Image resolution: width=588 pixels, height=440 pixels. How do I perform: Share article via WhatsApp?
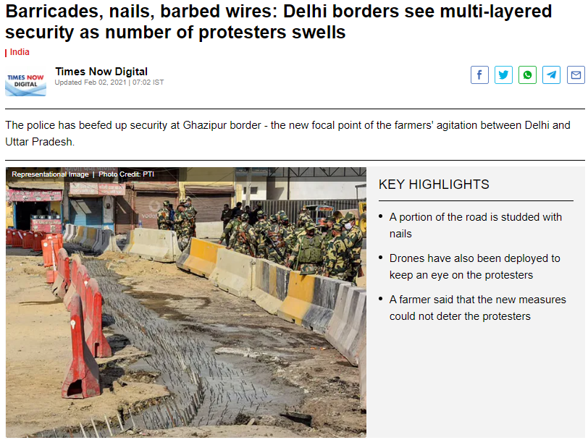527,75
